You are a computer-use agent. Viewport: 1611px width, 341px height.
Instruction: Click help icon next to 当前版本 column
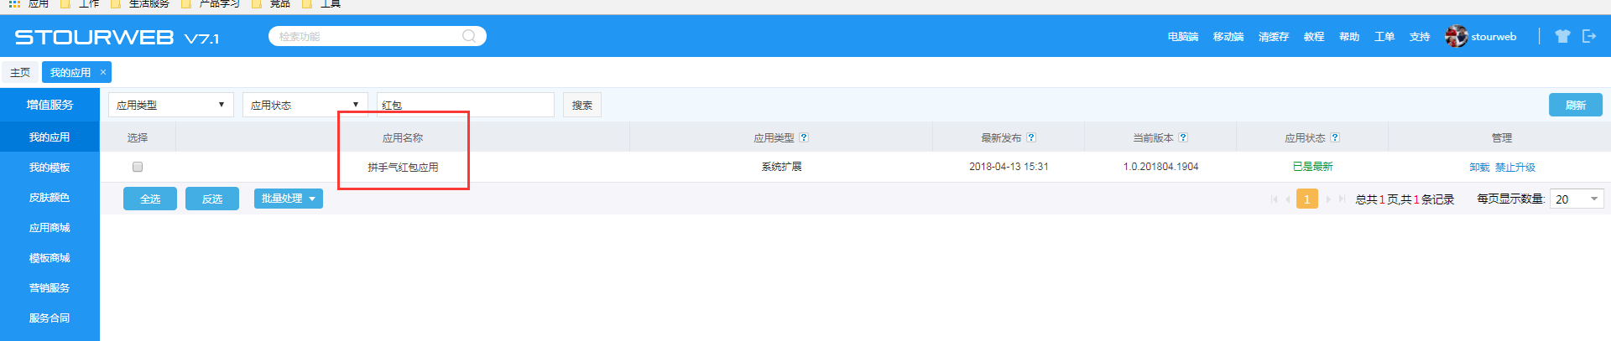click(x=1183, y=137)
